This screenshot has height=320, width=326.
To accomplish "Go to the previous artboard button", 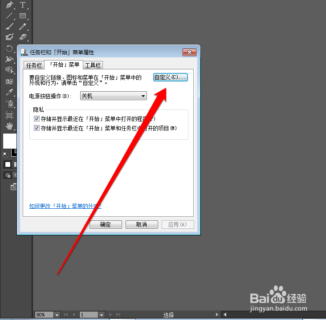I will (x=74, y=315).
